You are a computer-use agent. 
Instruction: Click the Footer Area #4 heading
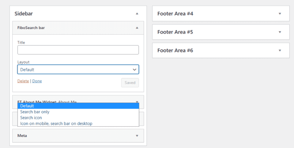click(x=175, y=14)
